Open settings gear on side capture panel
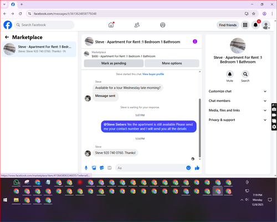This screenshot has width=277, height=222. pos(274,127)
